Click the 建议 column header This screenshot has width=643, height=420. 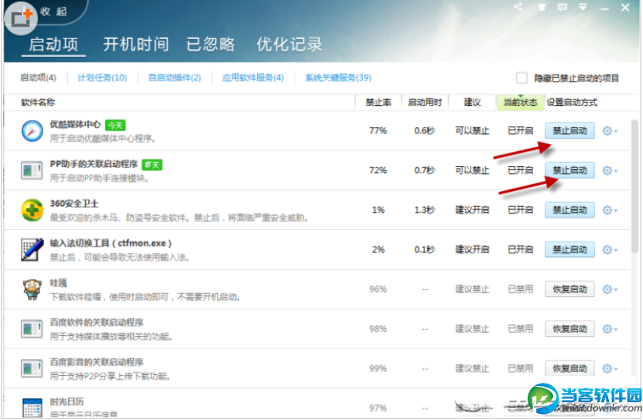[472, 102]
